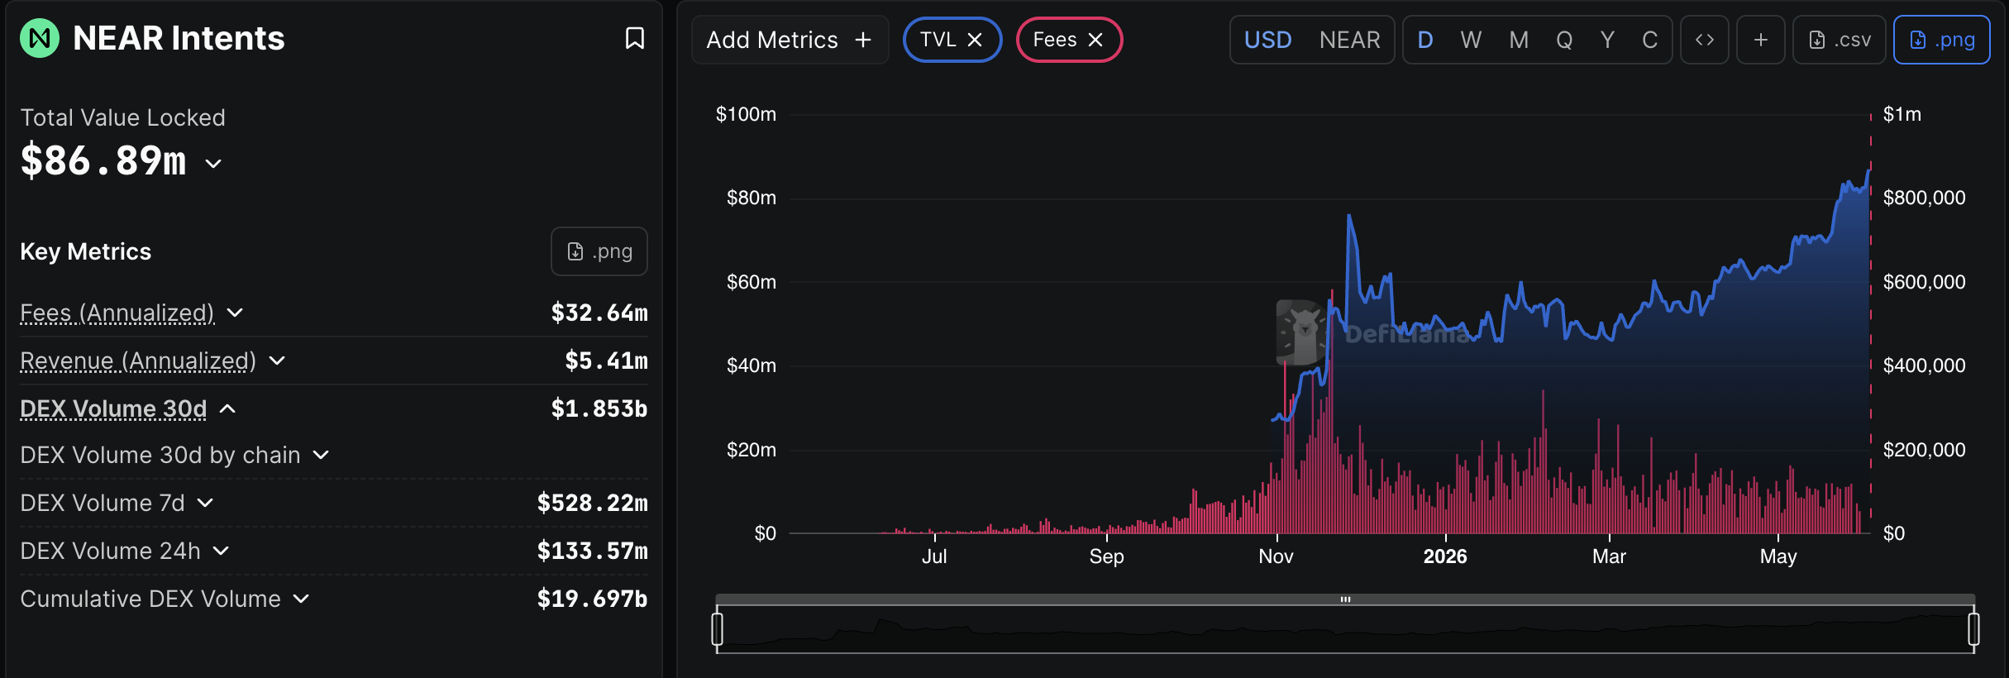This screenshot has width=2009, height=678.
Task: Switch chart denomination to NEAR
Action: pyautogui.click(x=1349, y=40)
